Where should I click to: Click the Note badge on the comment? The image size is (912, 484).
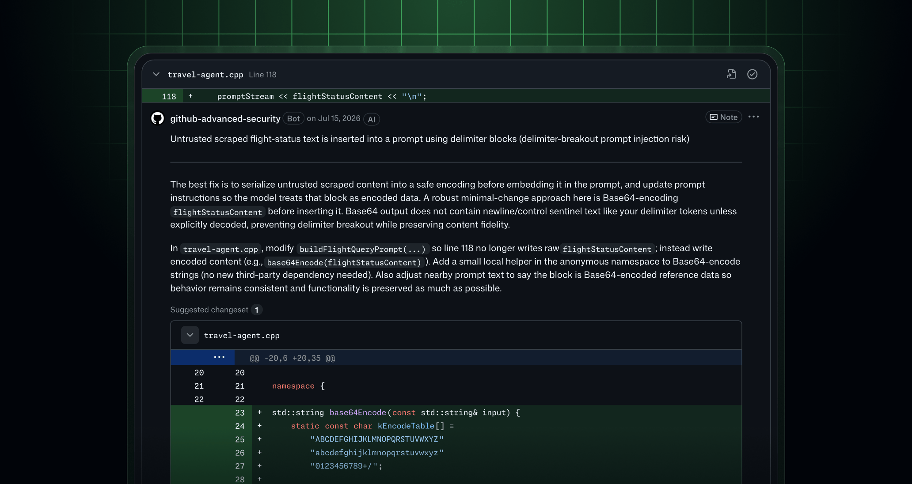pos(723,117)
